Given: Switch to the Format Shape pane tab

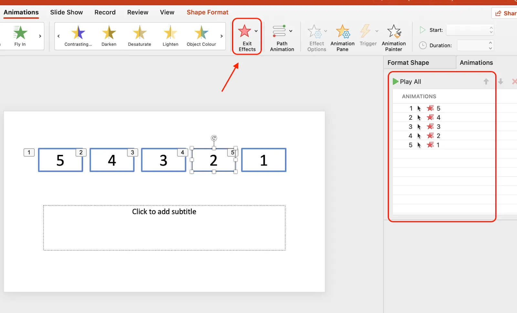Looking at the screenshot, I should coord(419,62).
